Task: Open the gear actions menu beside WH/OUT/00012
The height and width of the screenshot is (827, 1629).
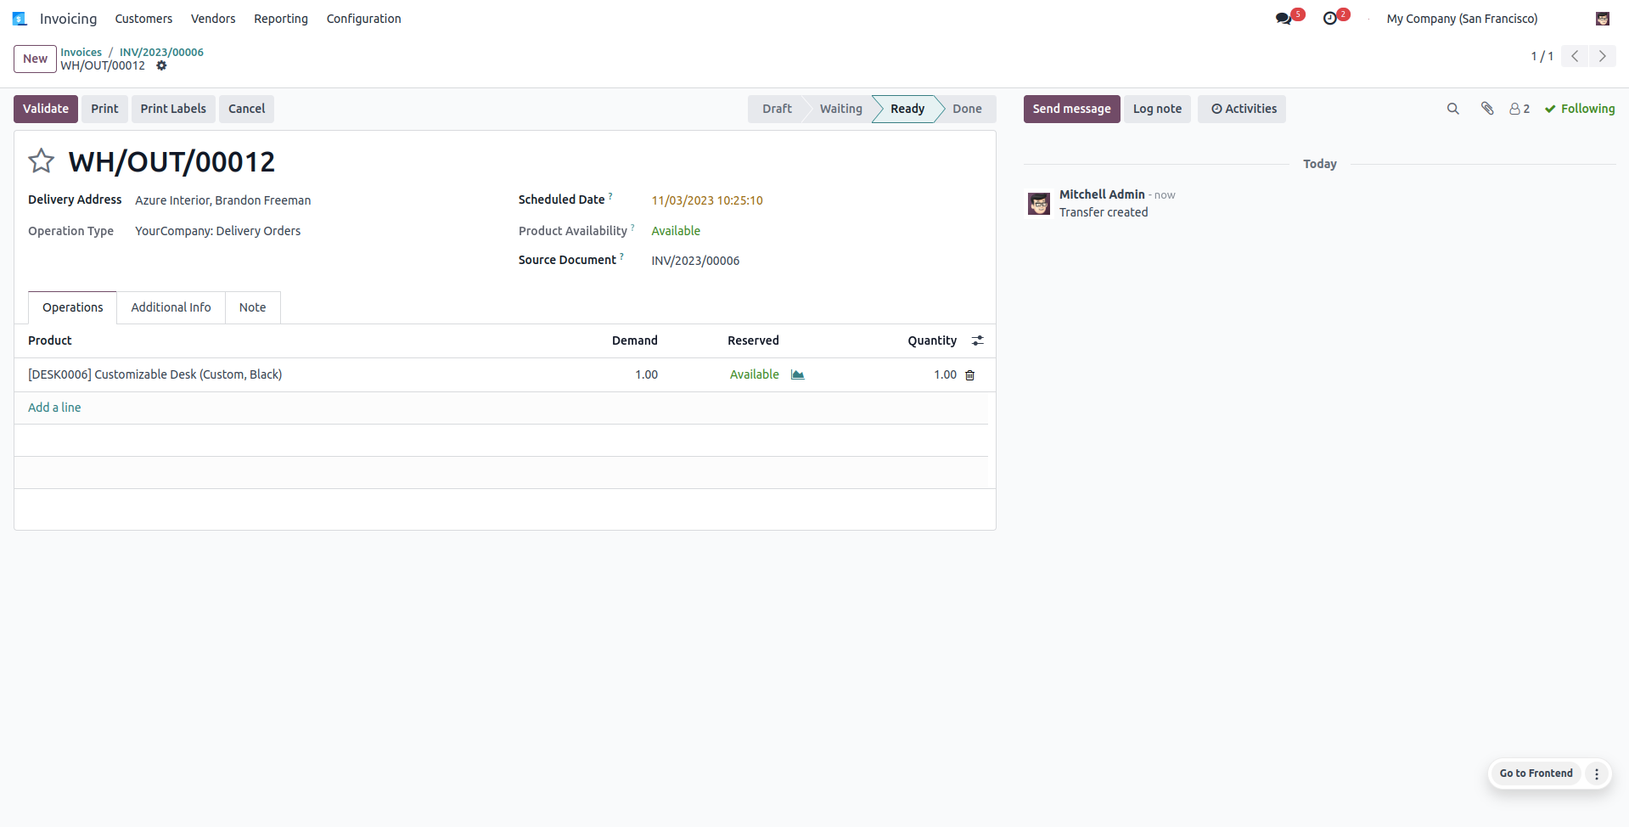Action: pos(161,65)
